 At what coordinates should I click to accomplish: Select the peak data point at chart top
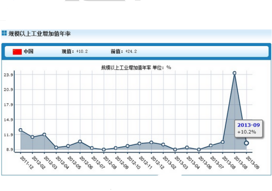point(234,73)
